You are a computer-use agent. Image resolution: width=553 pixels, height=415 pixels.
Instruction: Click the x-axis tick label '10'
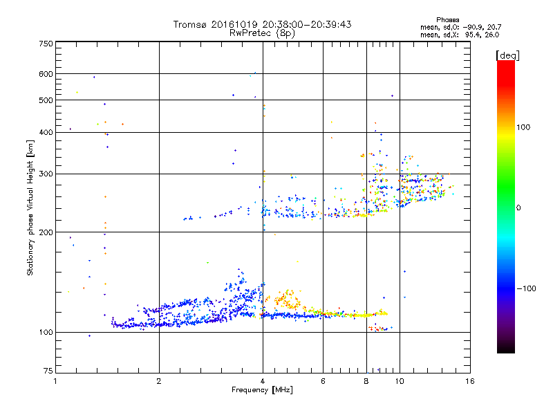coord(400,381)
